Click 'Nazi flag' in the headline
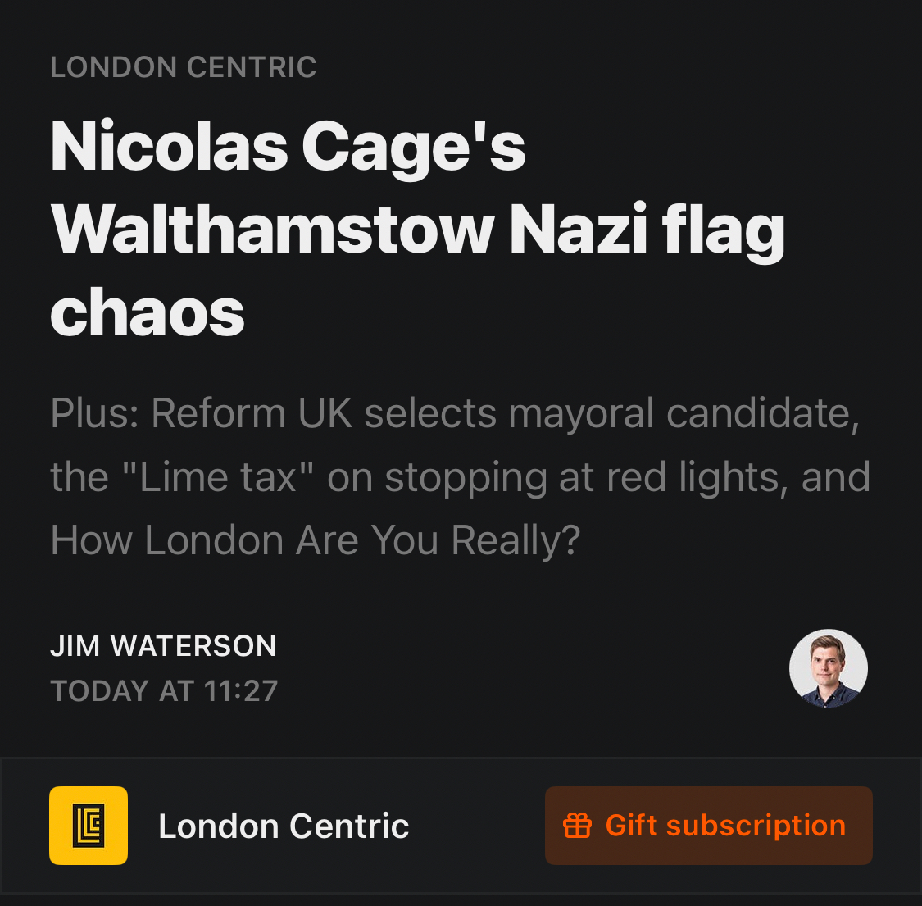The width and height of the screenshot is (922, 906). (647, 230)
